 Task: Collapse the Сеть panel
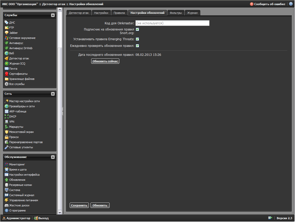point(53,94)
